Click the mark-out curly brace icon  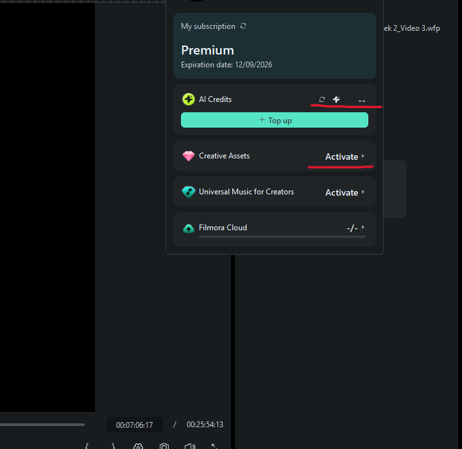(x=113, y=446)
